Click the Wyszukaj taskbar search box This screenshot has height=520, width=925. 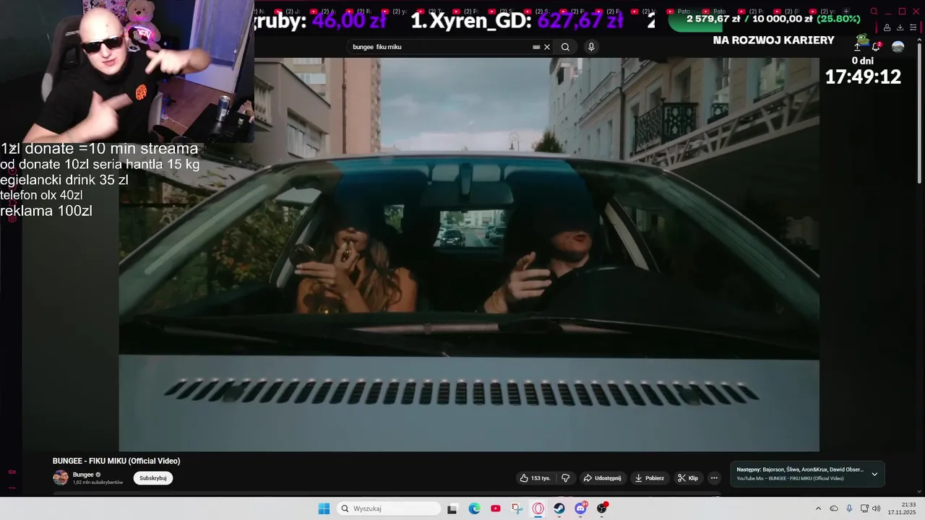click(x=390, y=508)
